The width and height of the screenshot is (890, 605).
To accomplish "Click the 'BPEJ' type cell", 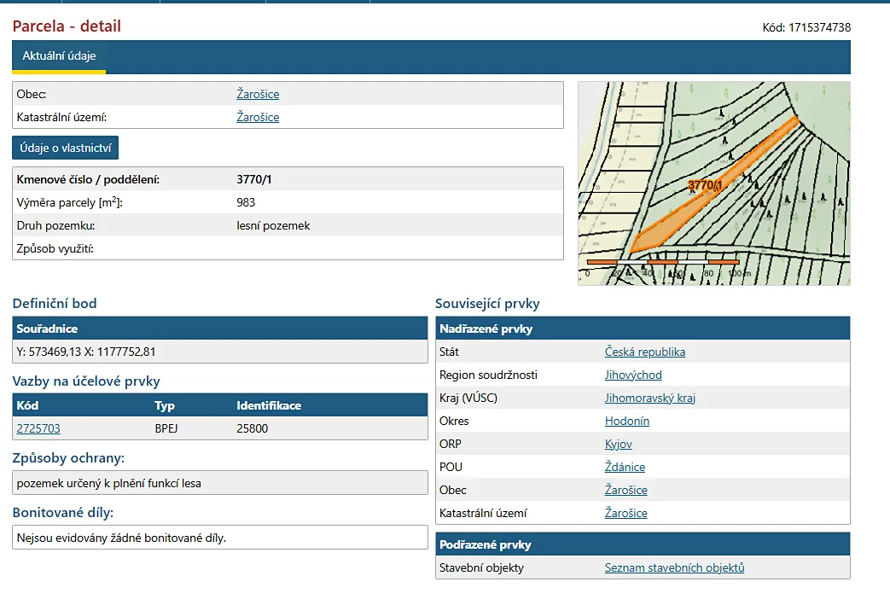I will [166, 428].
